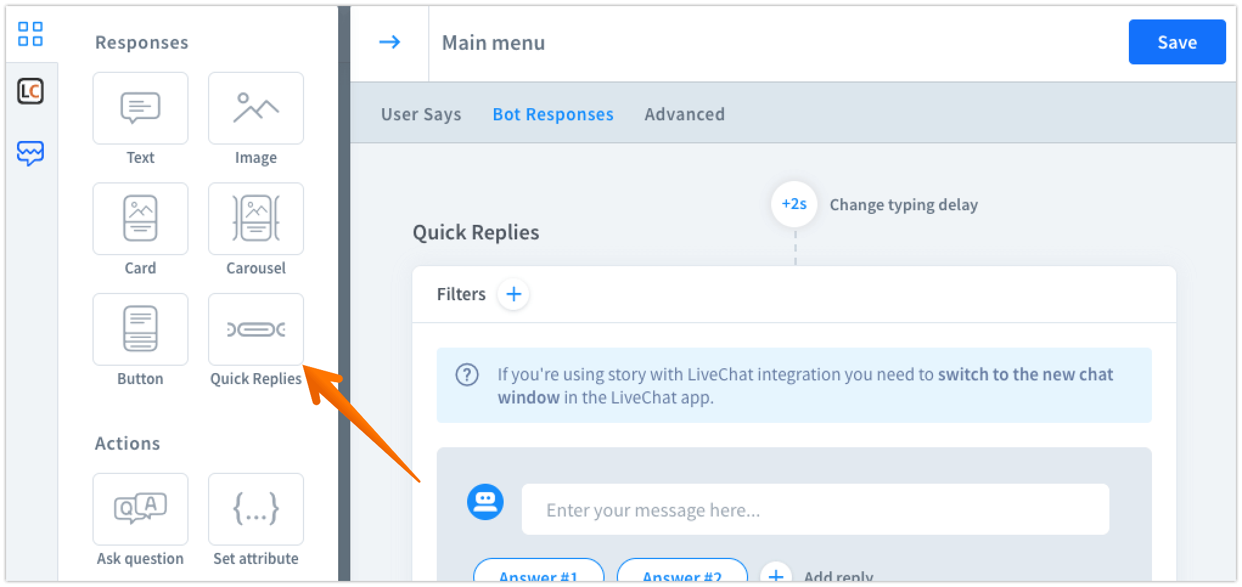Viewport: 1242px width, 587px height.
Task: Change typing delay with +2s button
Action: coord(794,204)
